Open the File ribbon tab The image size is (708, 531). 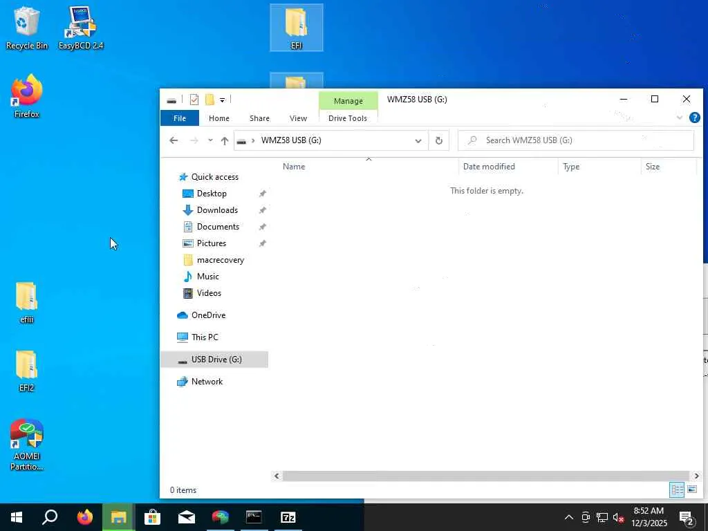[180, 118]
